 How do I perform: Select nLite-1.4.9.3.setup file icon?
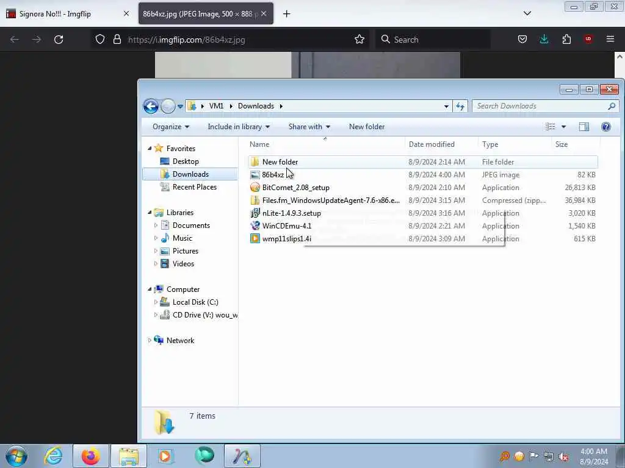(x=255, y=213)
